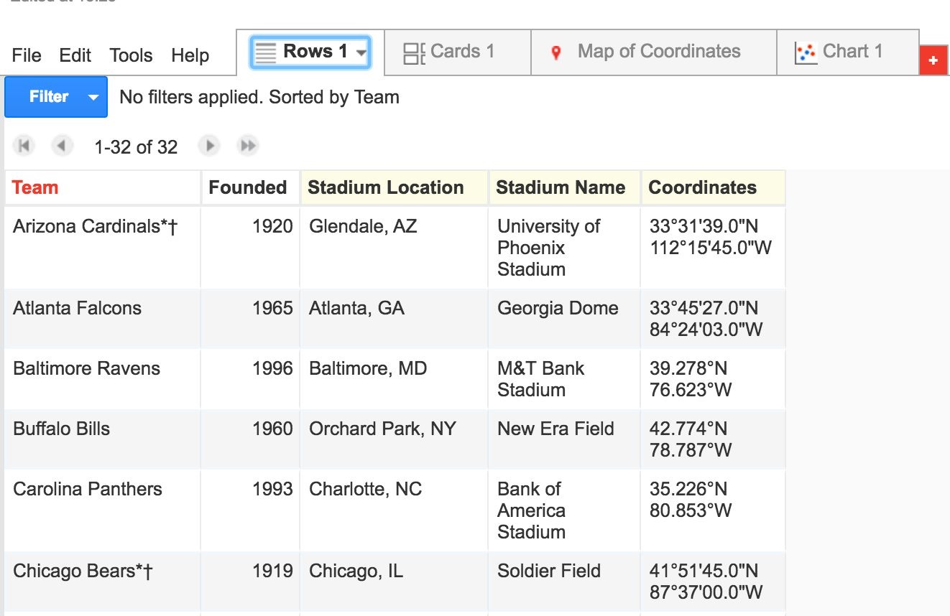Go to previous page of rows
950x616 pixels.
pos(63,146)
